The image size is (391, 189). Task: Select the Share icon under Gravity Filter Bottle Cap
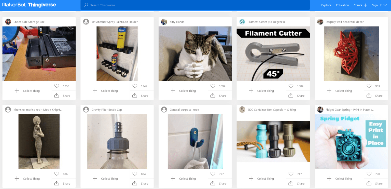(x=135, y=183)
